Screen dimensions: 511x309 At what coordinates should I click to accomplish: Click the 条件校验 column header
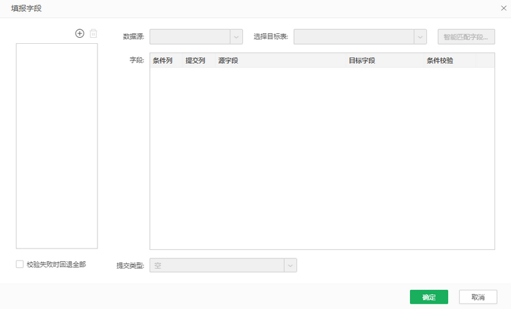coord(450,60)
